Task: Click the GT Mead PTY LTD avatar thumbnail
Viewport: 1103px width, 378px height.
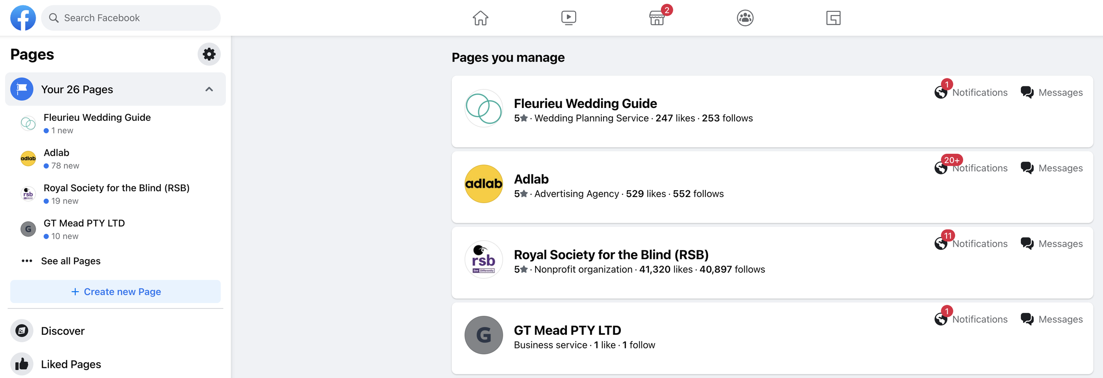Action: pos(484,335)
